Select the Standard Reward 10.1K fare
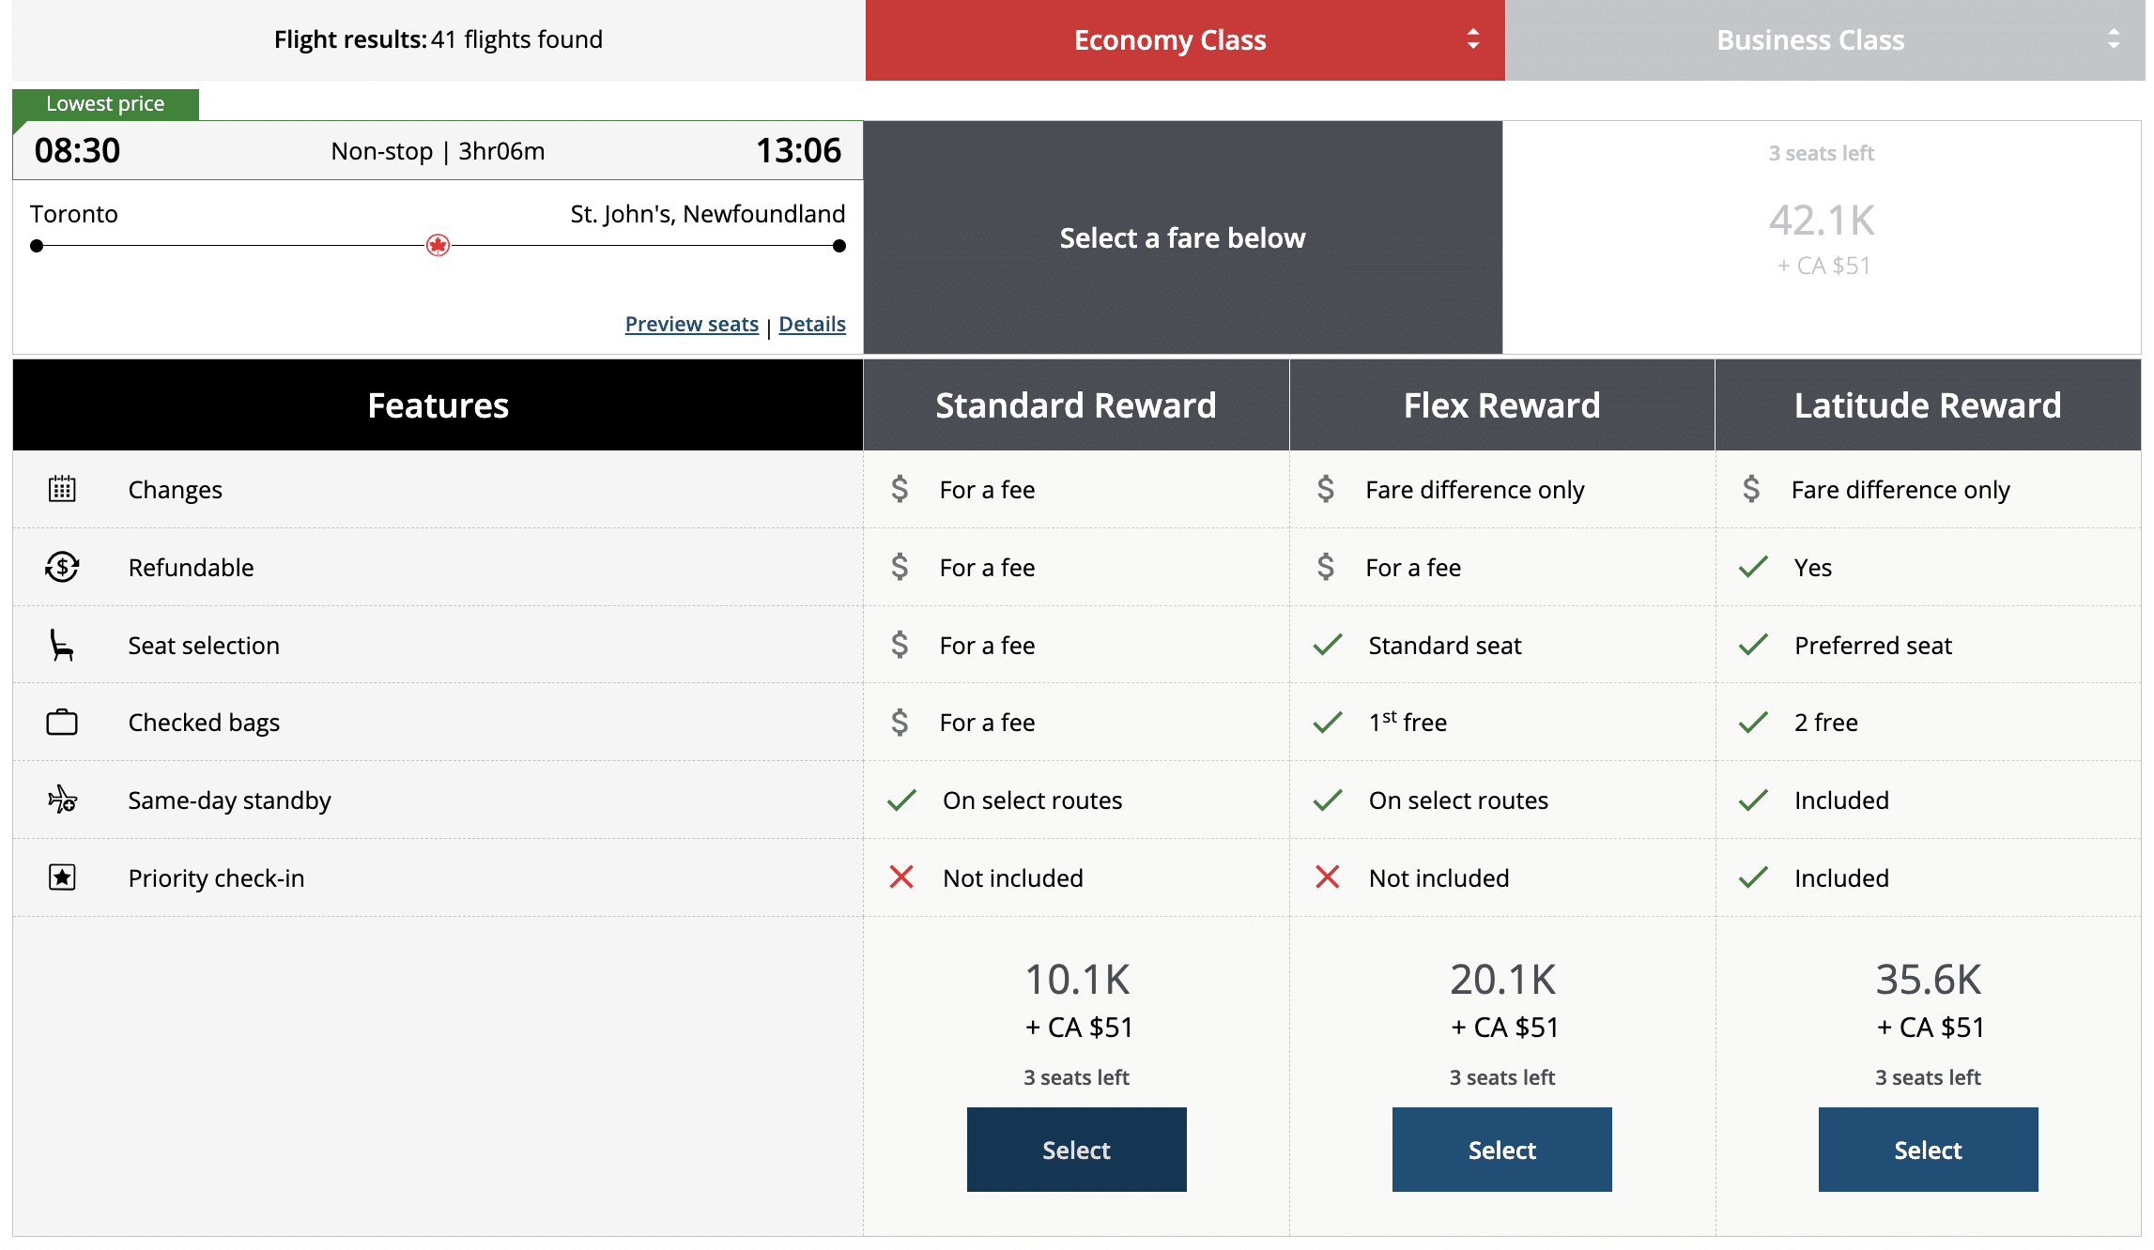The width and height of the screenshot is (2154, 1250). (1076, 1150)
